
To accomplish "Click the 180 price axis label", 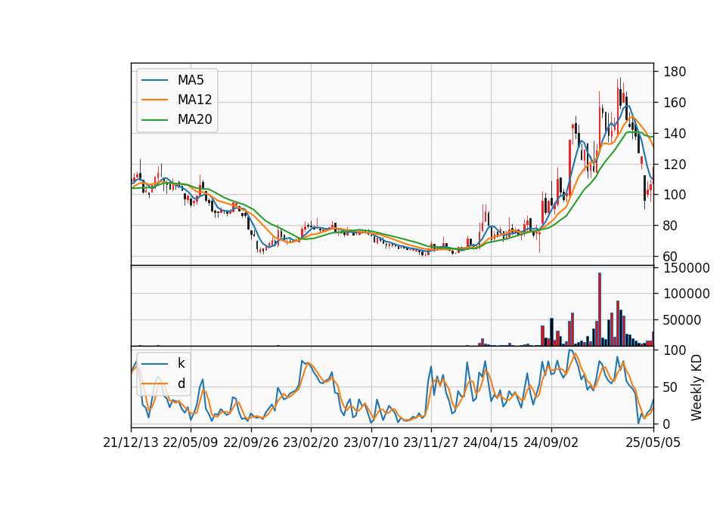I will pos(675,72).
